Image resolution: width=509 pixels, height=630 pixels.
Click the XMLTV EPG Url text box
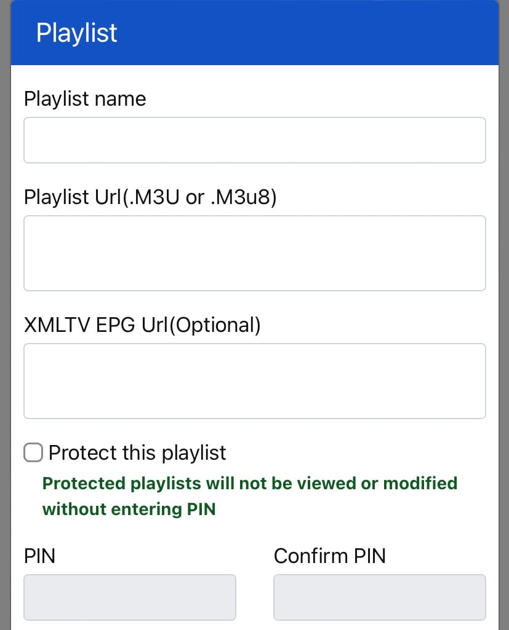coord(254,381)
